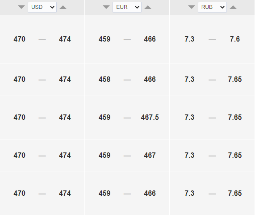Viewport: 255px width, 215px height.
Task: Select last row RUB sell rate 7.65
Action: click(x=235, y=194)
